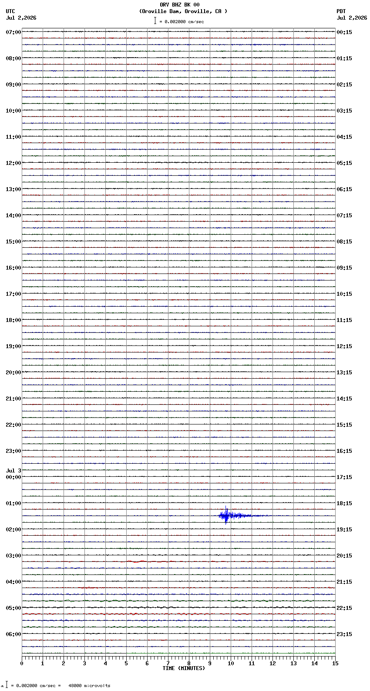370x691 pixels.
Task: Click the 'PDT' label in header
Action: pos(341,11)
